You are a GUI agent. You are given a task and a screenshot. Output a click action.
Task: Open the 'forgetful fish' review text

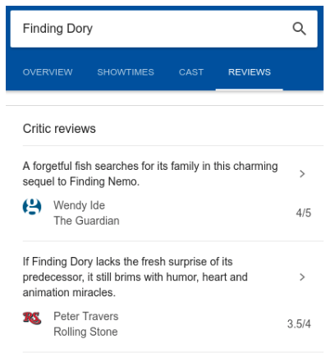click(x=150, y=173)
